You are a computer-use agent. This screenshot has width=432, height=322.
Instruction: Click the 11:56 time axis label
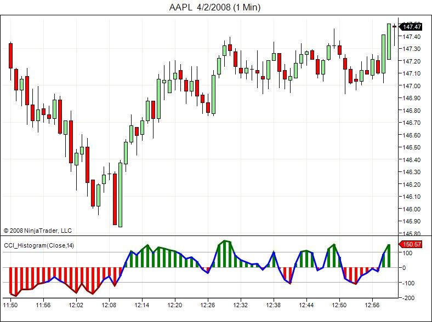coord(43,305)
